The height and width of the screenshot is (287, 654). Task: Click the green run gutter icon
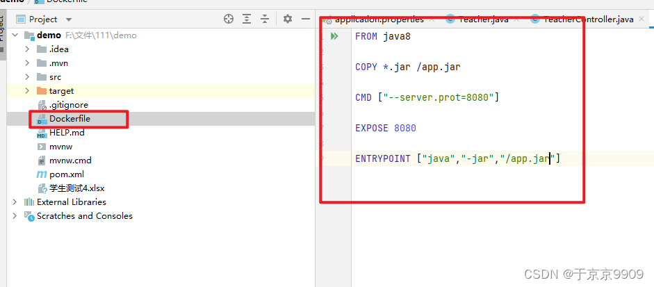pyautogui.click(x=334, y=36)
